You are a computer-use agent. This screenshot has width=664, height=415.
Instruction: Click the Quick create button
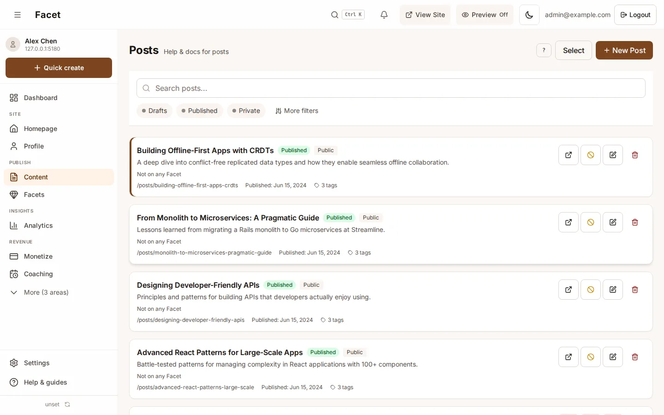(59, 68)
